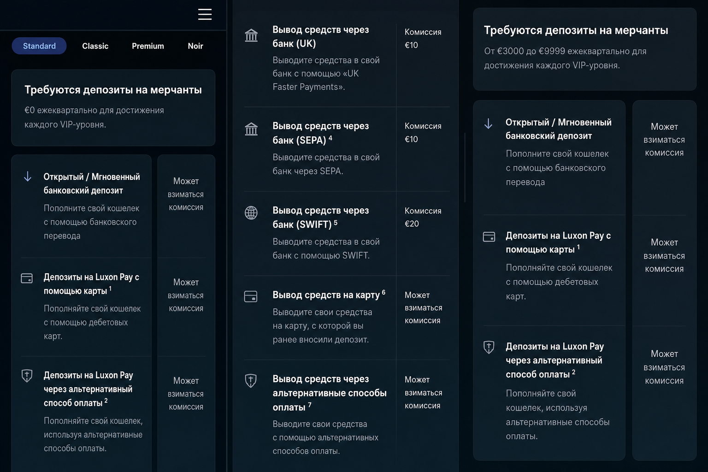Click the globe icon next to SWIFT withdrawal

pyautogui.click(x=251, y=213)
